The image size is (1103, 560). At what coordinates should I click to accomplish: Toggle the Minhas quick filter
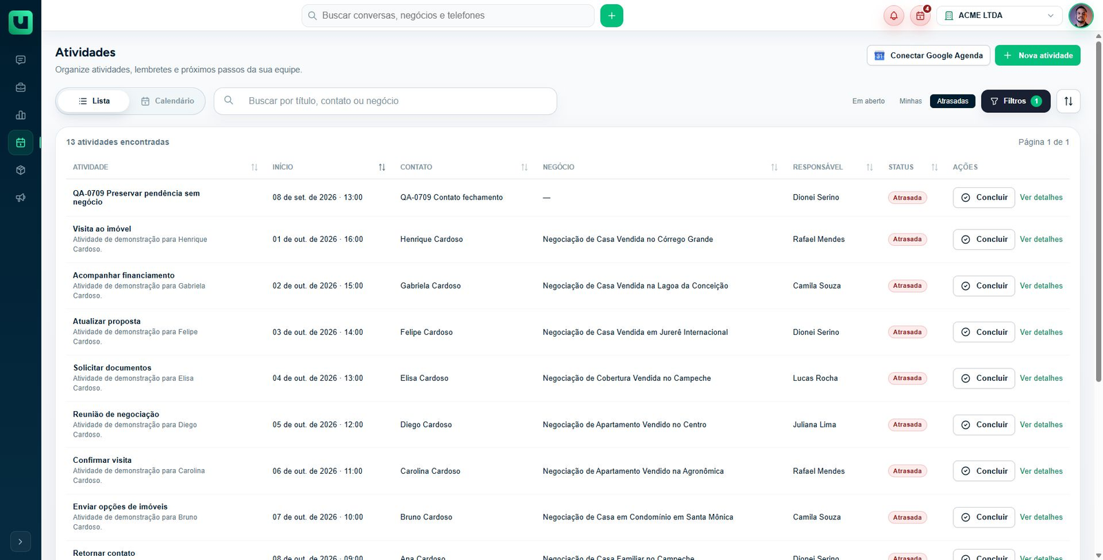tap(911, 101)
